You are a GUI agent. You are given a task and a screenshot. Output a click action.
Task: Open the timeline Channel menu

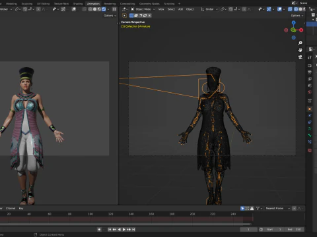(x=11, y=208)
